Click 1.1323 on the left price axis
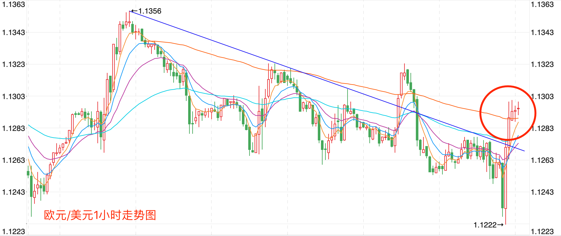 (14, 64)
